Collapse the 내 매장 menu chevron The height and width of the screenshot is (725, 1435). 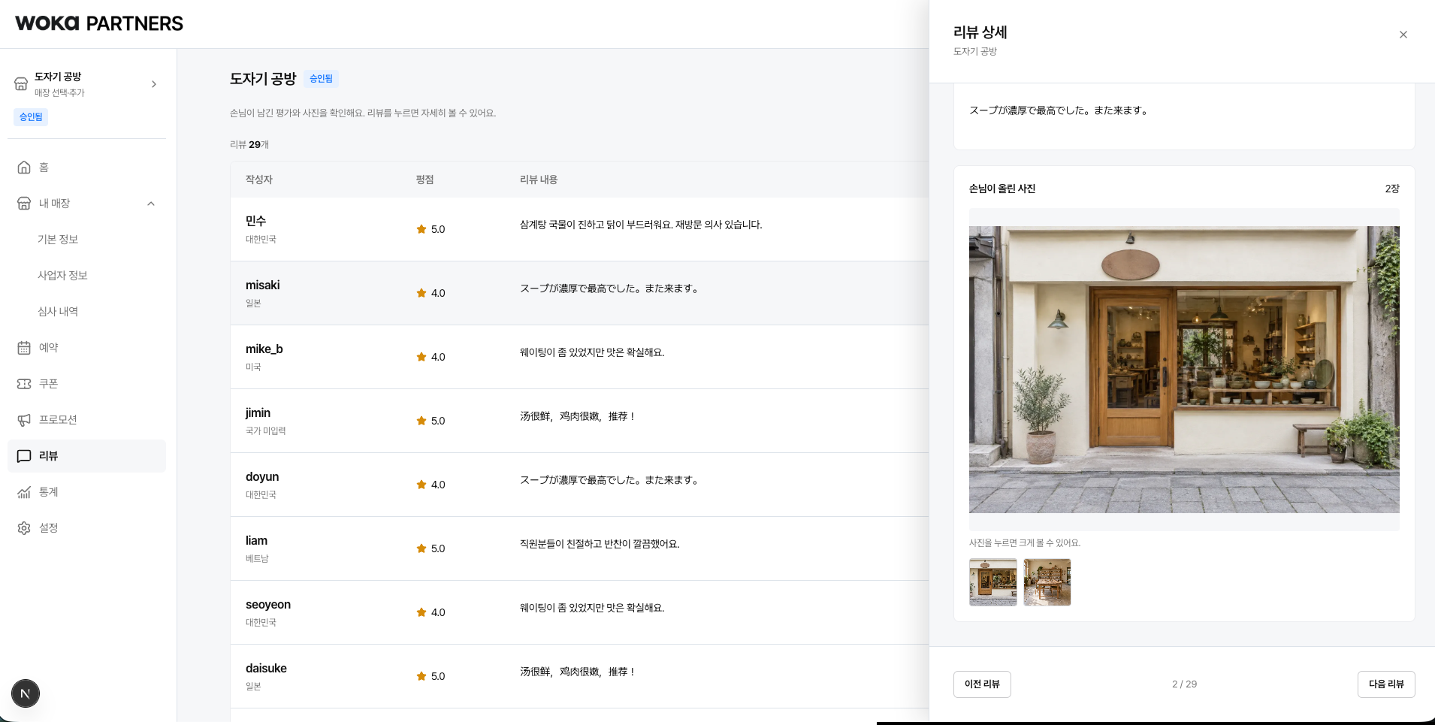(151, 204)
